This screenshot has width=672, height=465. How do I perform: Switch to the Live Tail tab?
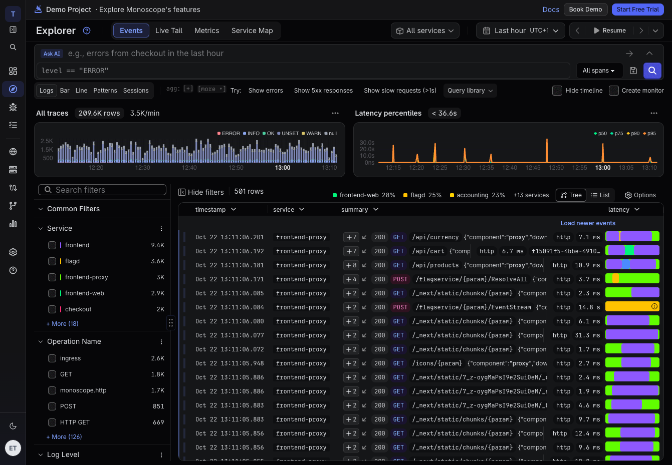click(x=169, y=31)
